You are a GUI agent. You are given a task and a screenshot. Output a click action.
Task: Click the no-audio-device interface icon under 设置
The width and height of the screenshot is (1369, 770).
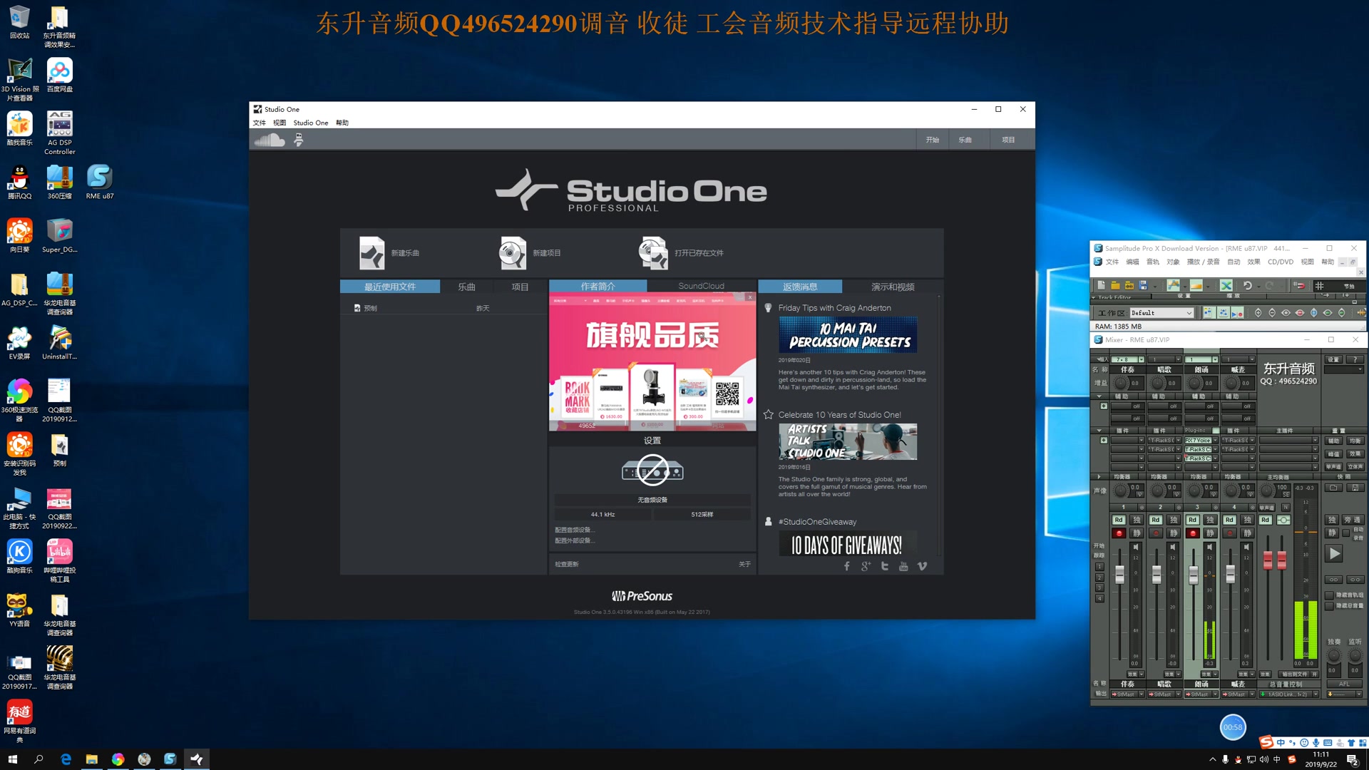coord(652,471)
